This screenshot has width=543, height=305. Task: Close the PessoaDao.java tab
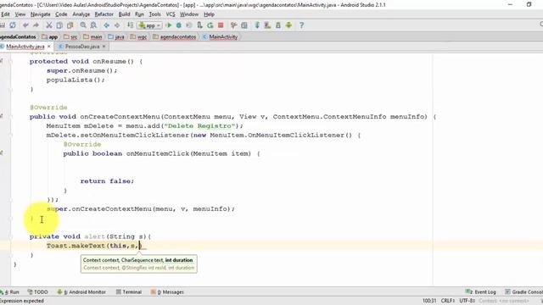click(104, 46)
